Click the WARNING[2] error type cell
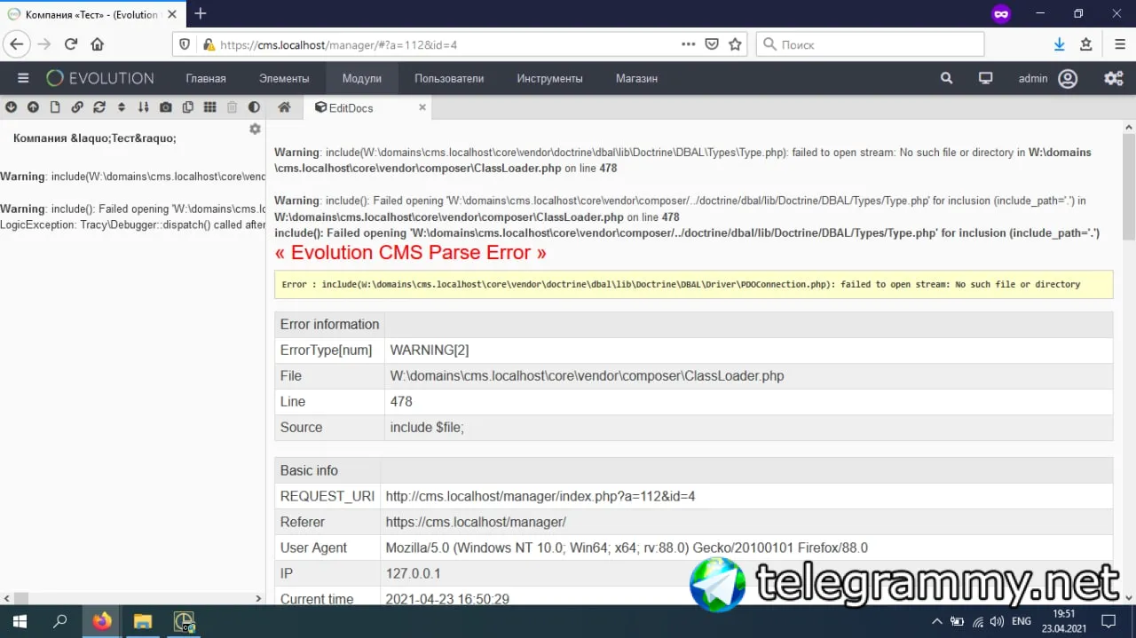 [748, 350]
